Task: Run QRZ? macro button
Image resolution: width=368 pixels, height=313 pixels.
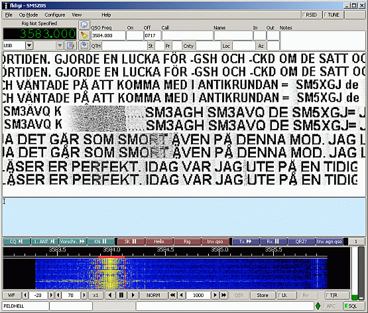Action: (x=301, y=241)
